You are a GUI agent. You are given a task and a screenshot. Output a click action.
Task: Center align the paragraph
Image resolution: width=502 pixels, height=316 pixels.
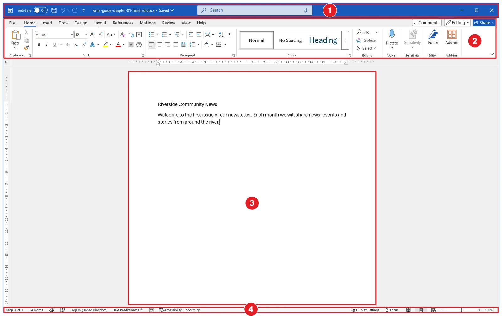coord(160,45)
